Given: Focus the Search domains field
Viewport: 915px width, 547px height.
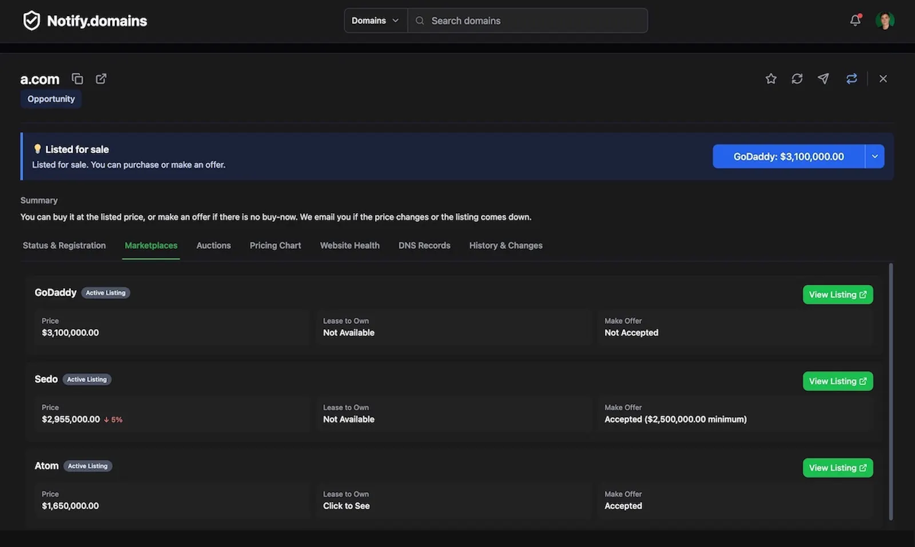Looking at the screenshot, I should 528,21.
